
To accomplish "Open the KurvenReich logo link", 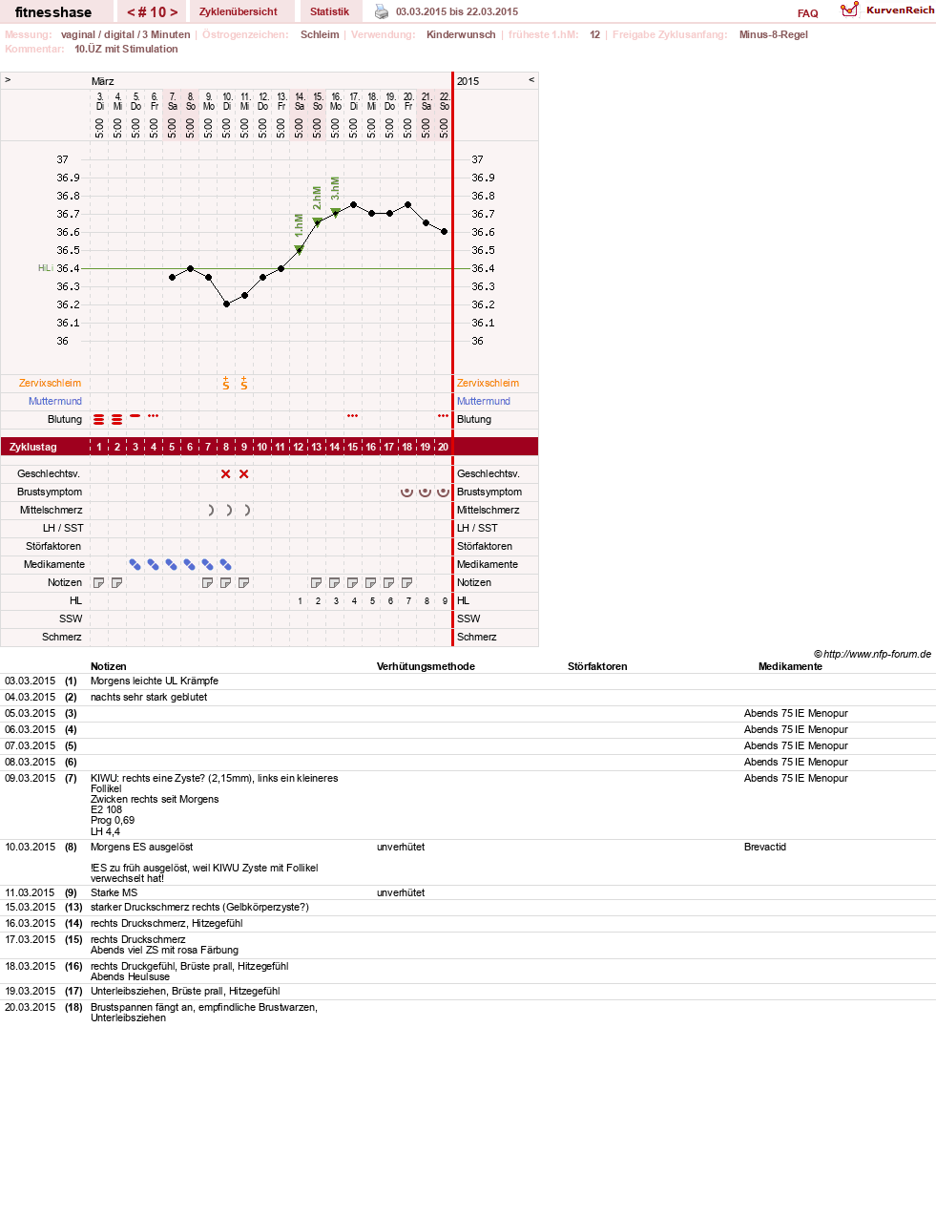I will pos(887,10).
